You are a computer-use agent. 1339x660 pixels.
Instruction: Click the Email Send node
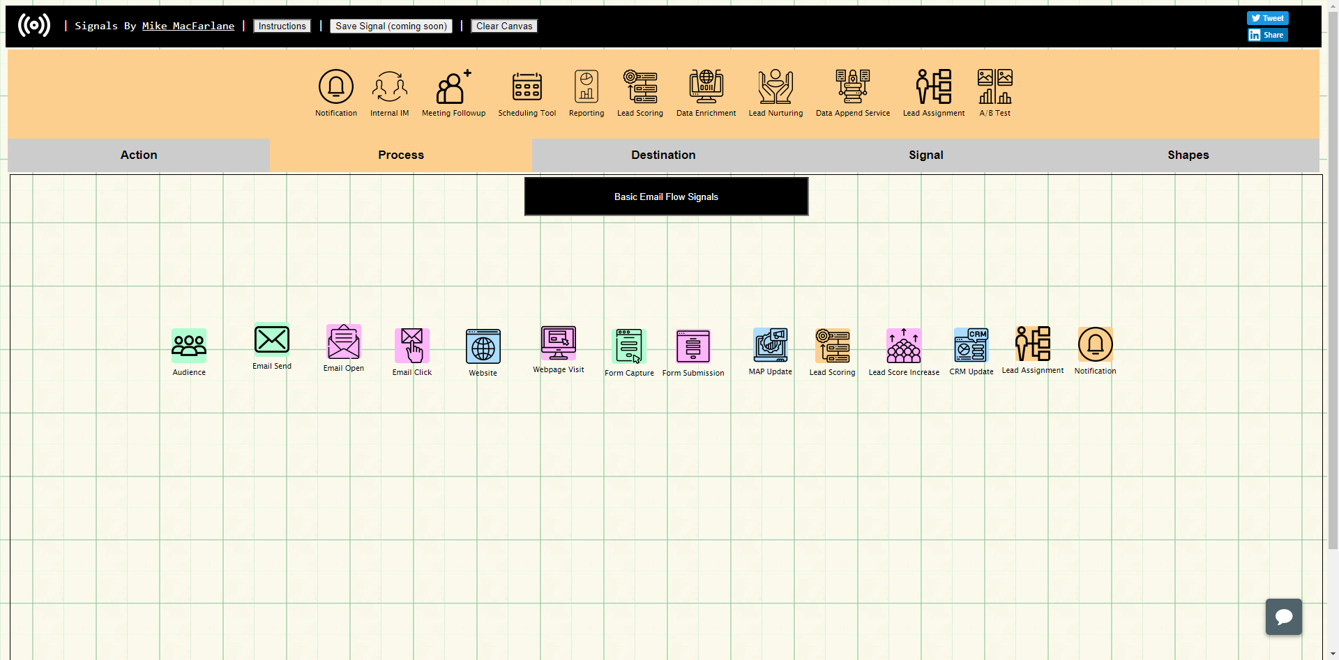click(x=272, y=340)
